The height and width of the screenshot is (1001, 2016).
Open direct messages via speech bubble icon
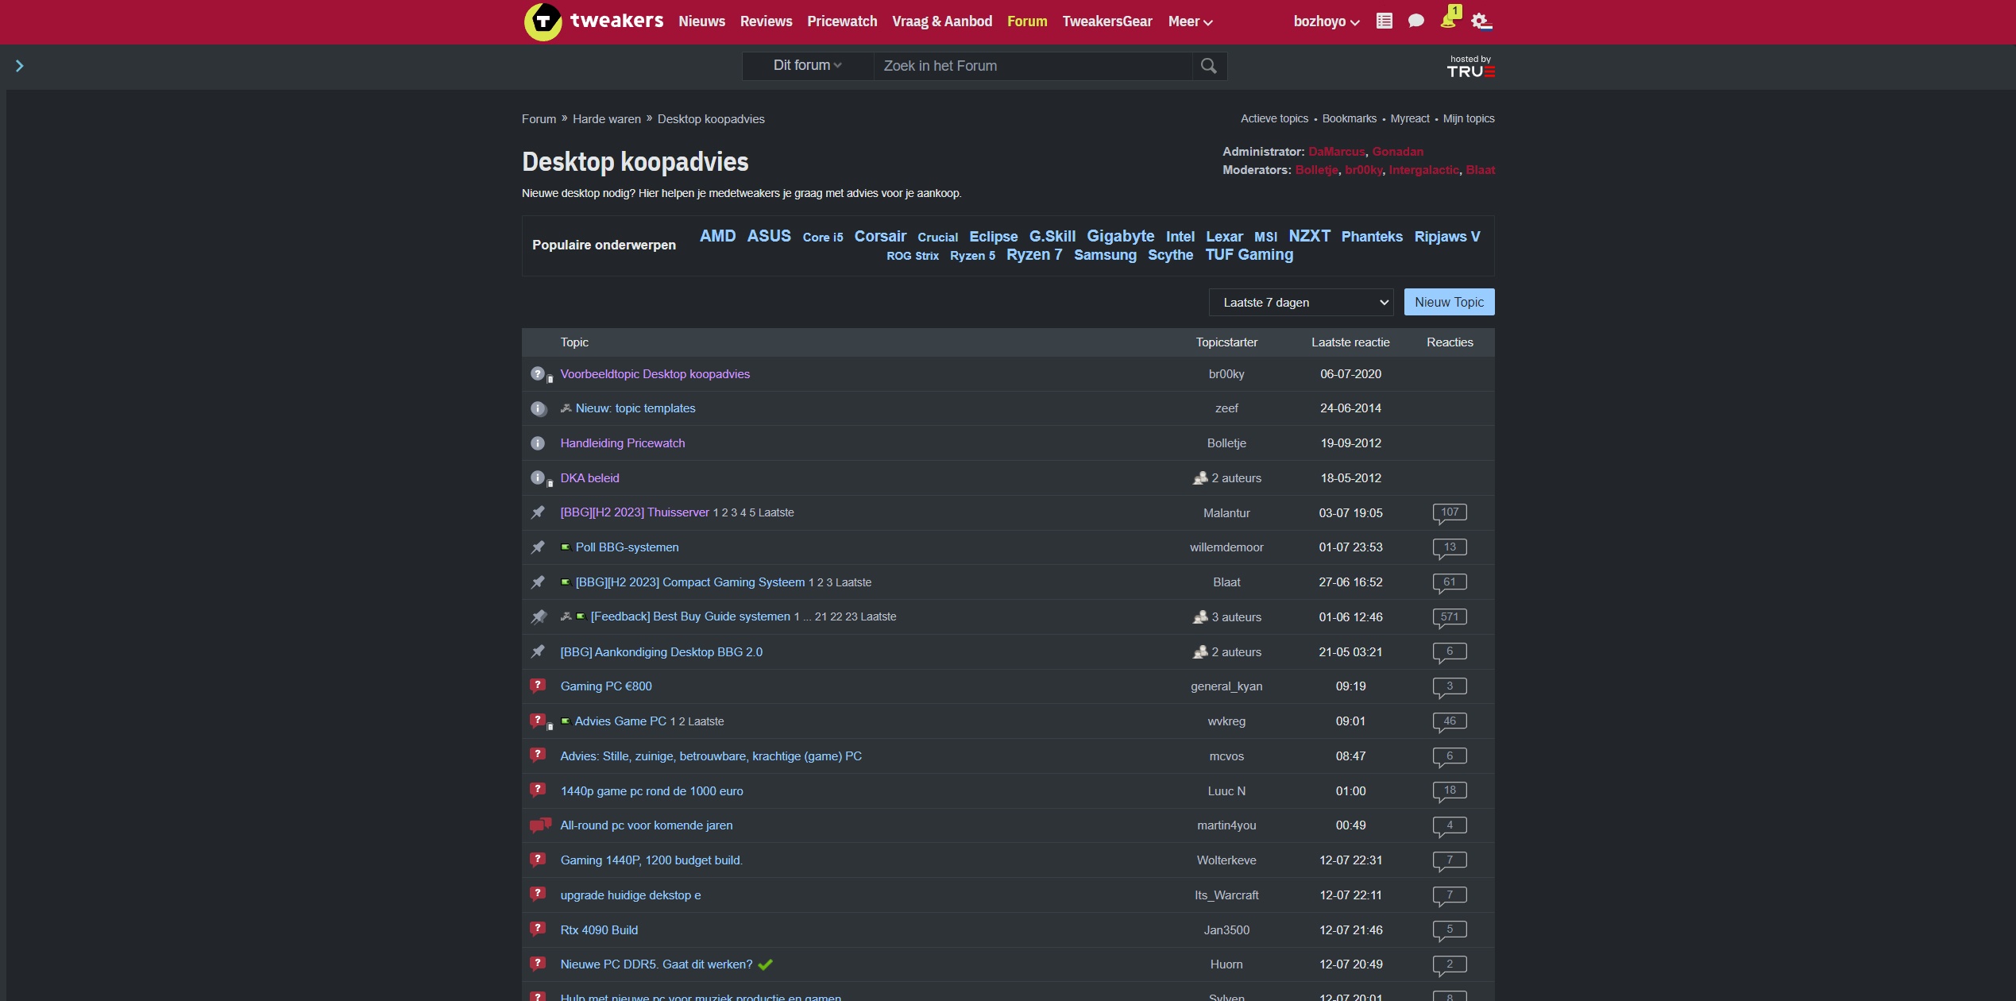coord(1415,21)
